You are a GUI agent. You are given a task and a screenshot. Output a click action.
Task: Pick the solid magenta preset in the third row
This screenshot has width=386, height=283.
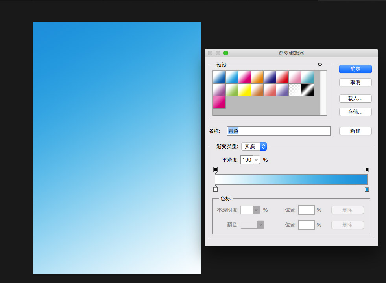[219, 102]
